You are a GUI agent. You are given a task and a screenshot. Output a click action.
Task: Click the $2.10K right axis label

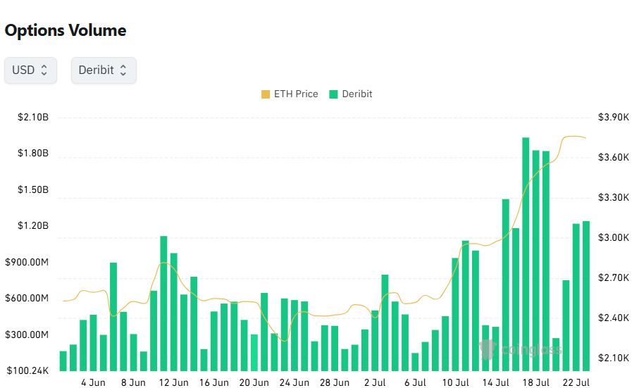(x=614, y=358)
